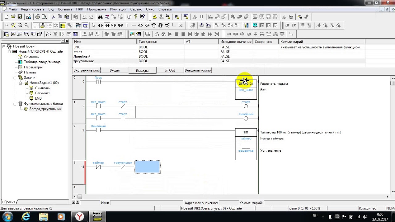The width and height of the screenshot is (395, 222).
Task: Open Yandex browser from the taskbar
Action: click(80, 217)
